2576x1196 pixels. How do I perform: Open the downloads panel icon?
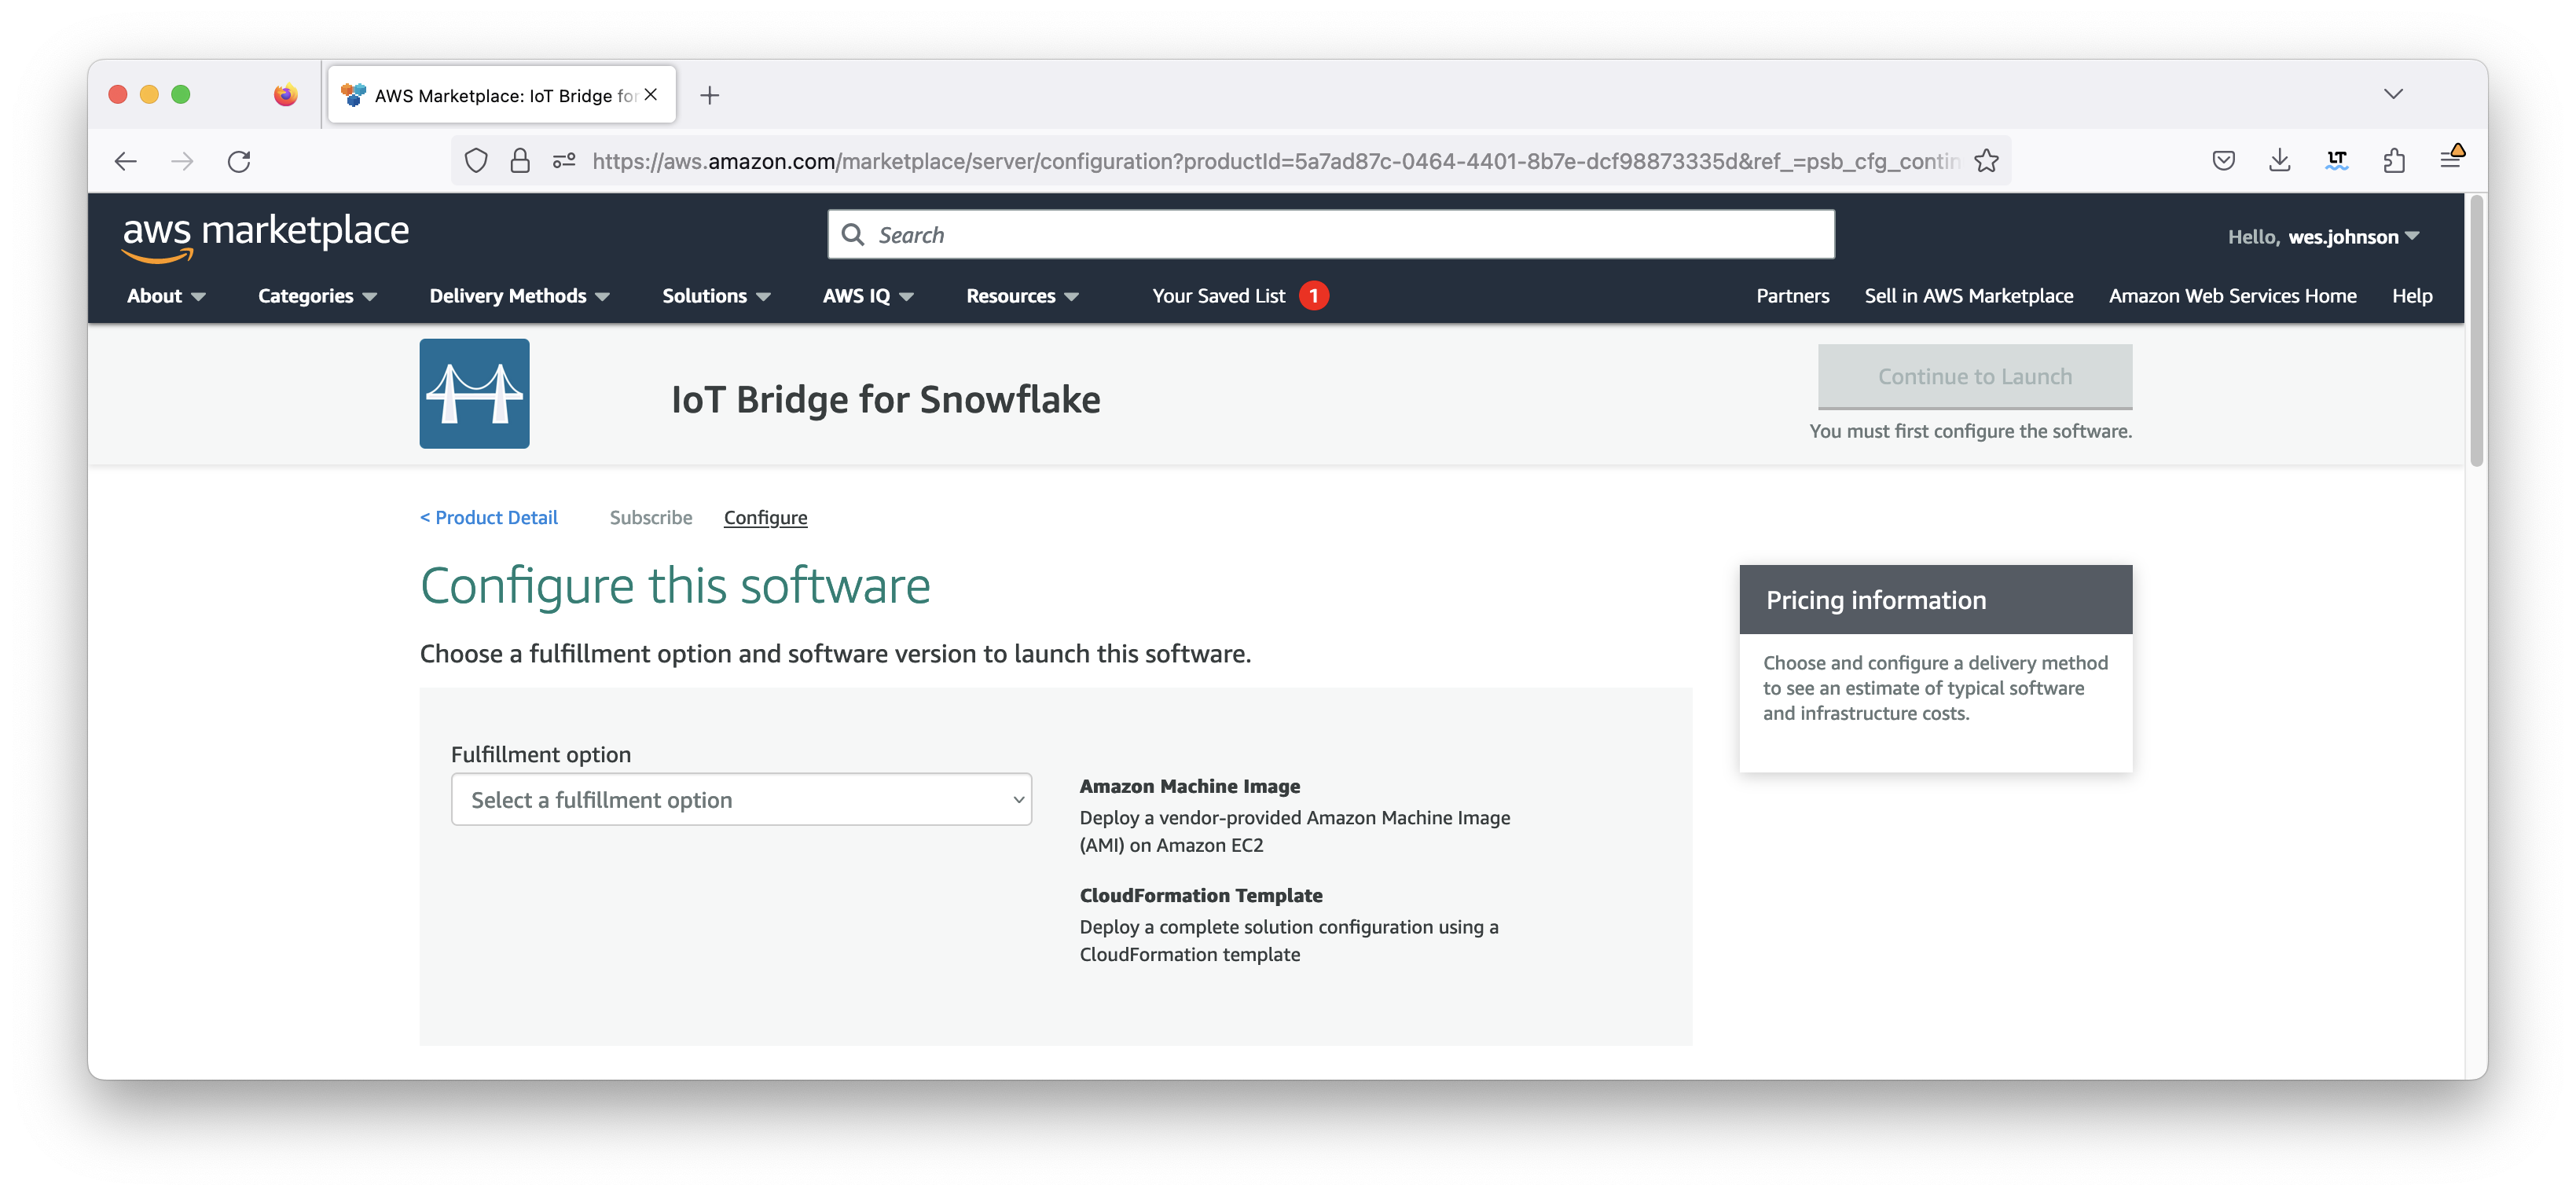point(2280,161)
